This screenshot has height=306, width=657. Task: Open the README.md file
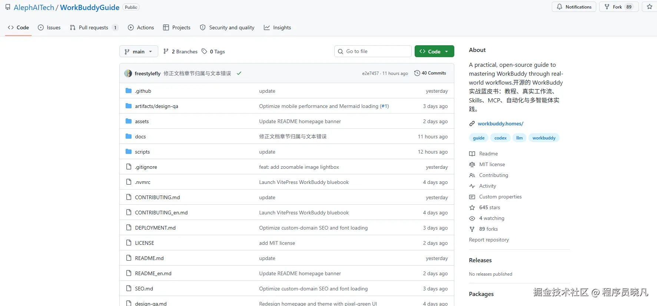[149, 258]
